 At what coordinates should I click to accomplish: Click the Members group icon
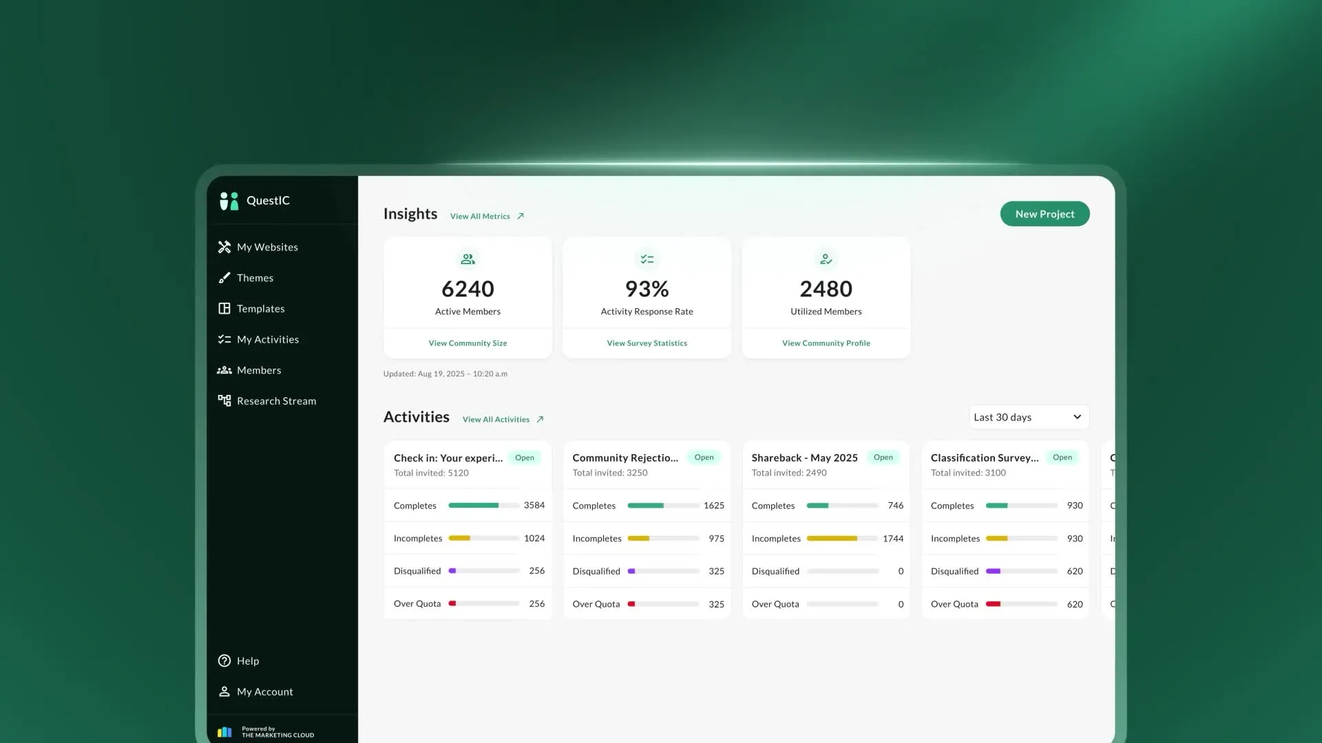click(x=224, y=370)
